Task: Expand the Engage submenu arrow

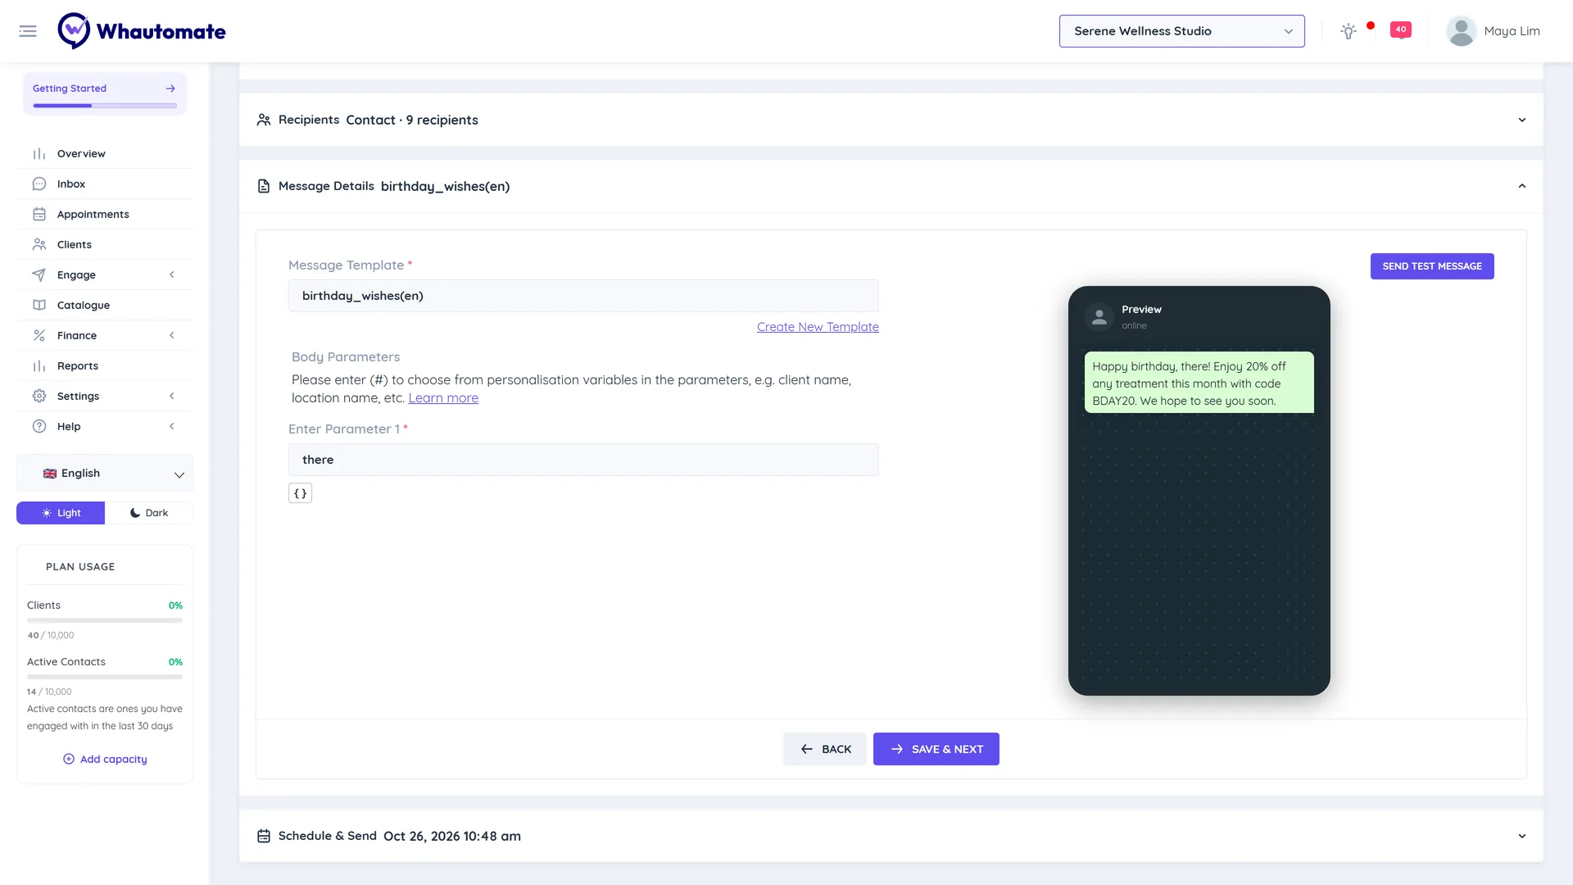Action: point(172,275)
